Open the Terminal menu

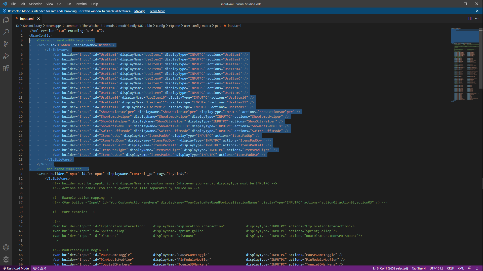coord(81,4)
